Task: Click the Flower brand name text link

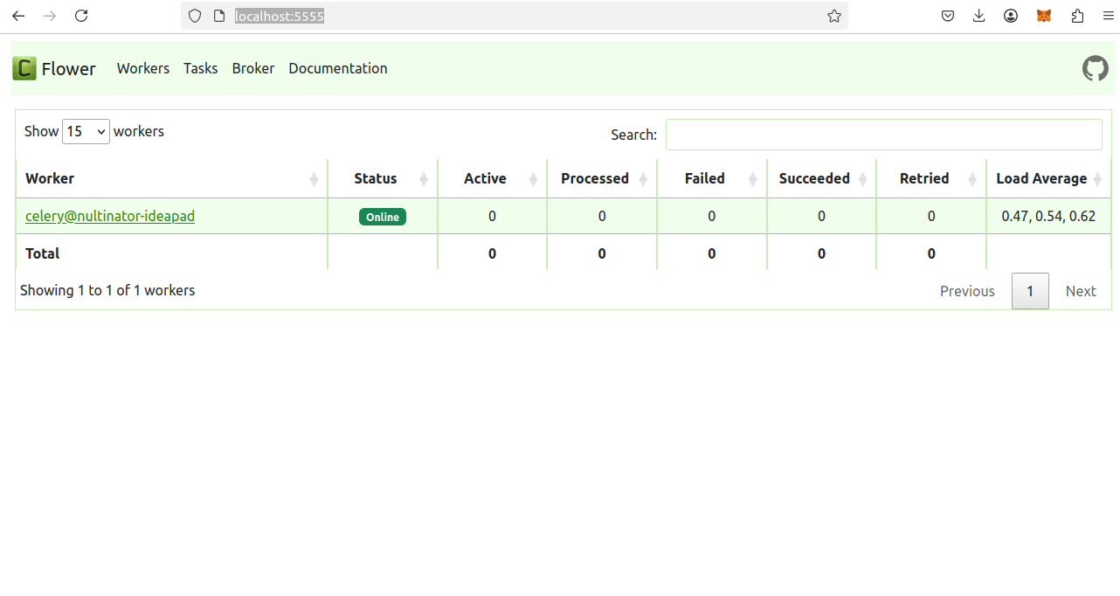Action: point(69,68)
